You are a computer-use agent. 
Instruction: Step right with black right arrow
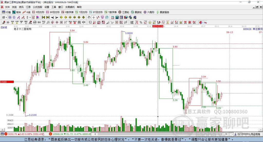pos(57,17)
